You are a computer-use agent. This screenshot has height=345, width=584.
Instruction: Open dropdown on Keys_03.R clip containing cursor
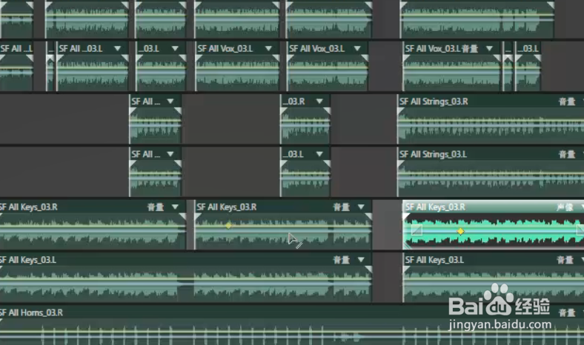[x=361, y=207]
